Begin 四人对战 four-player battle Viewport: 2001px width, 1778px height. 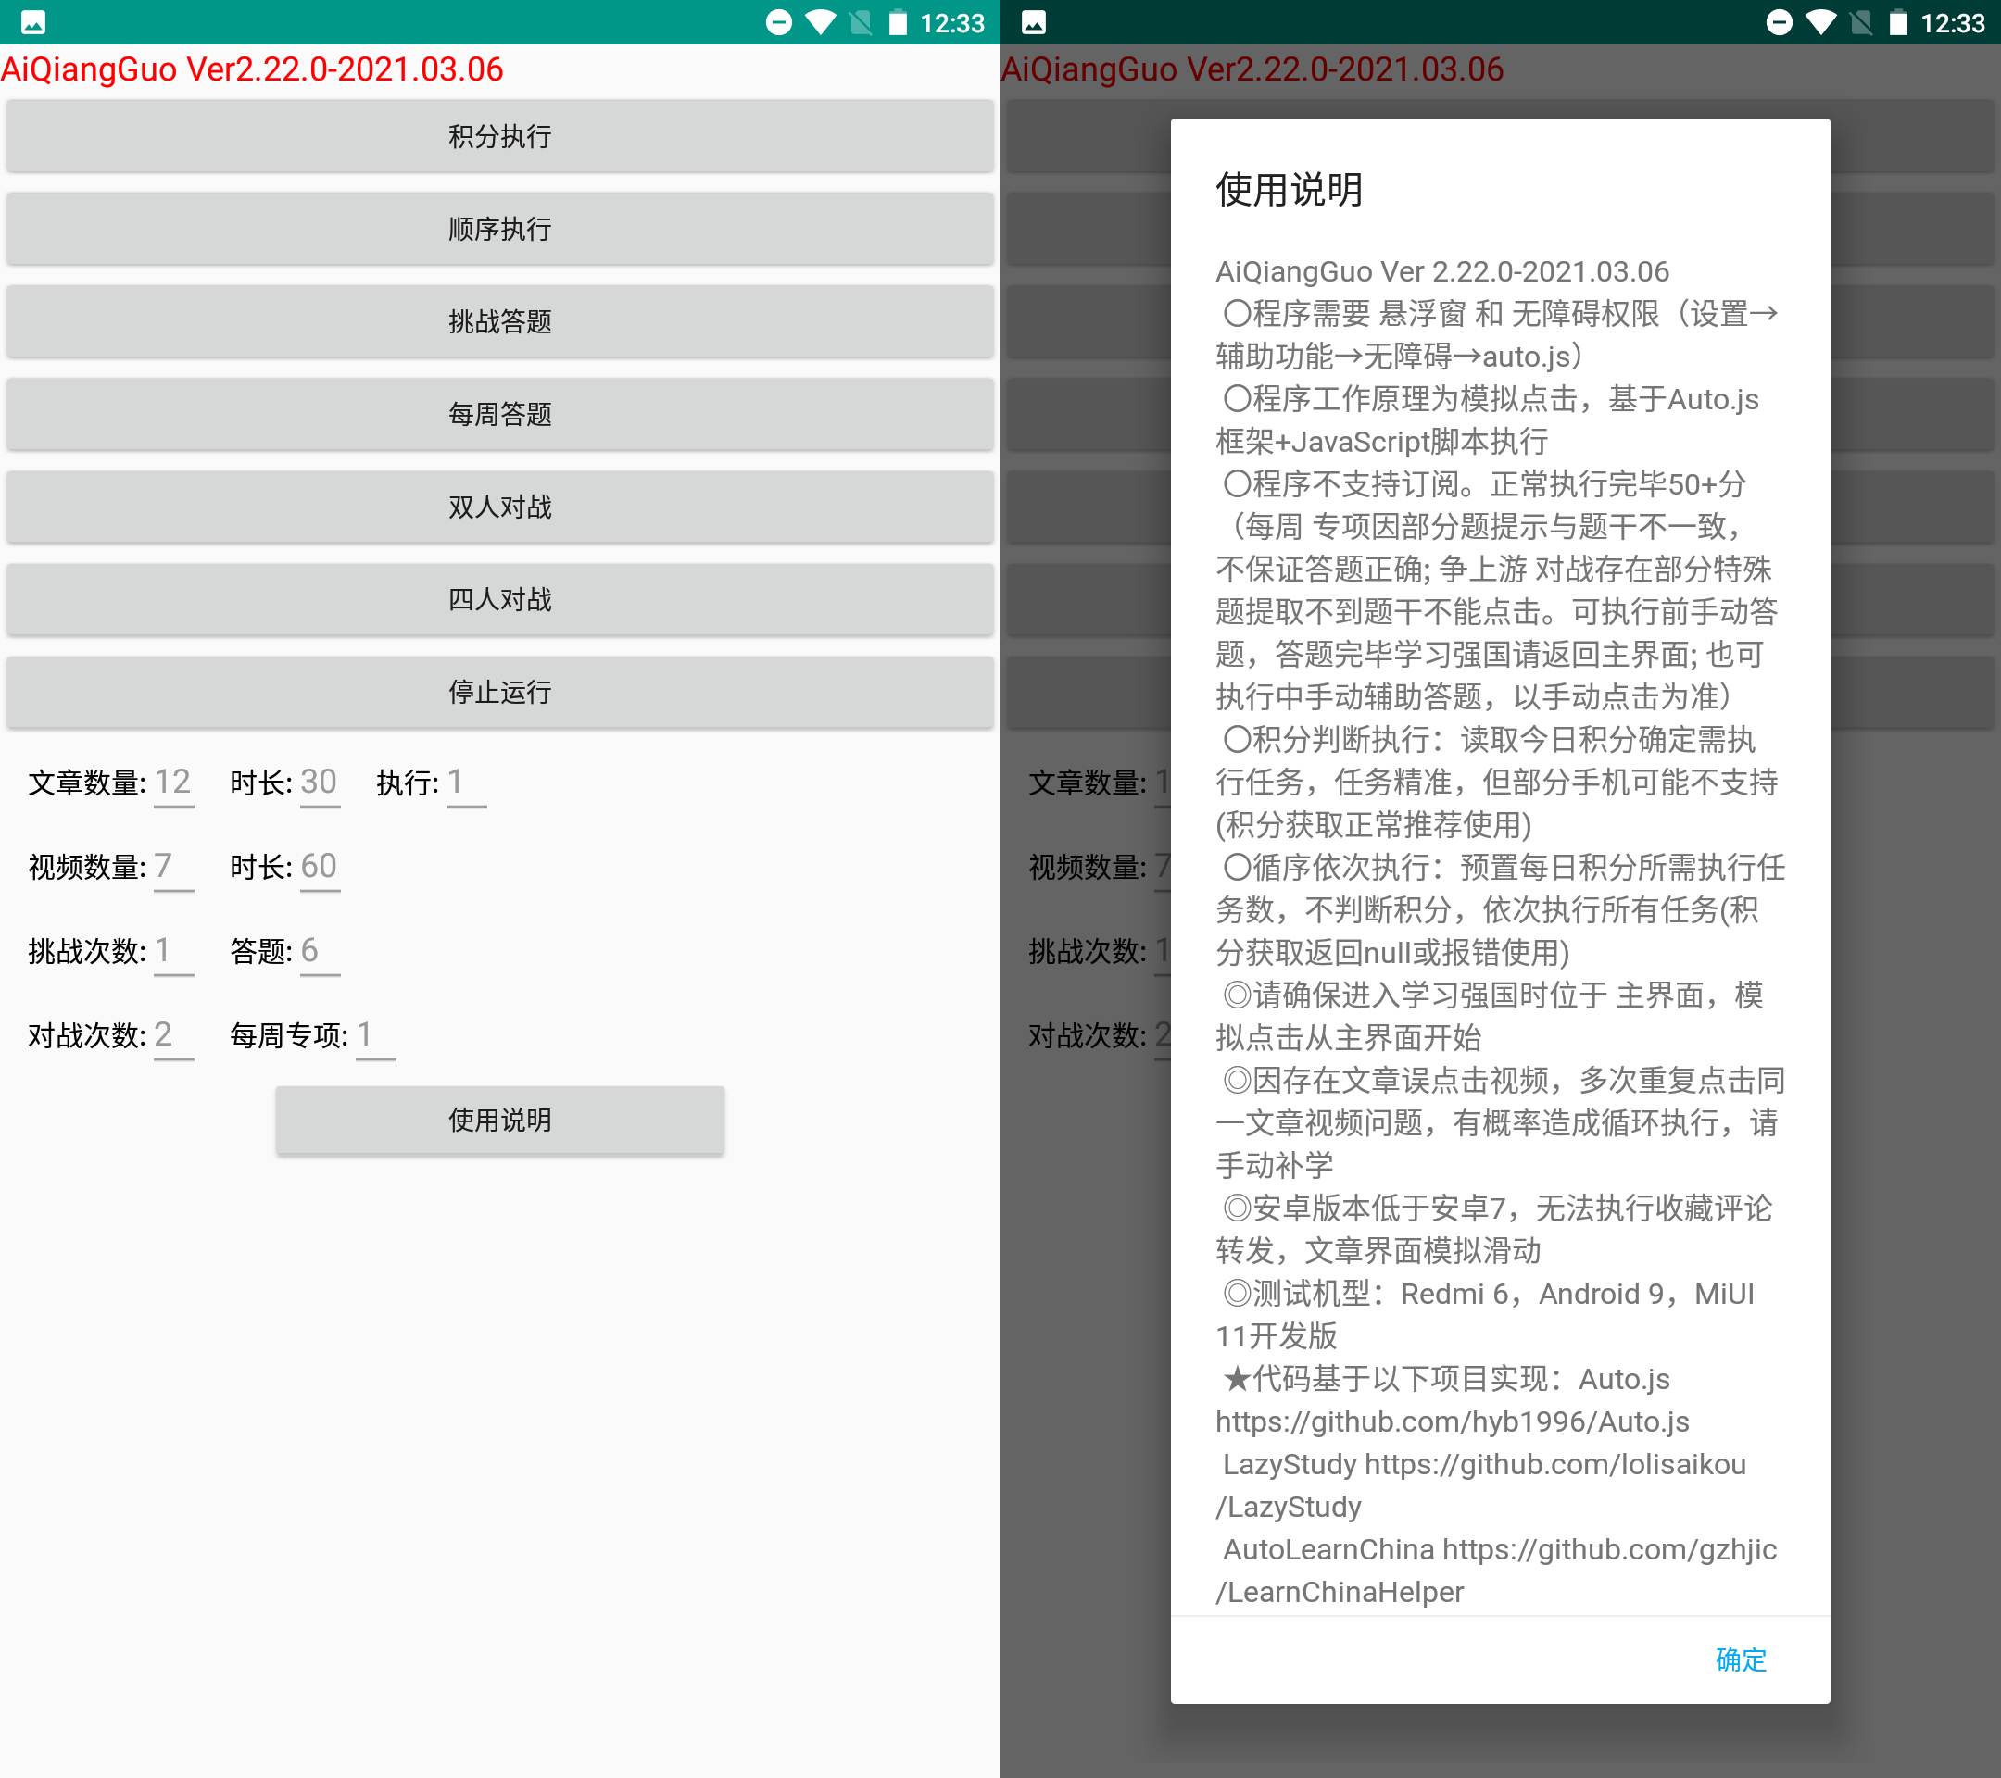498,599
